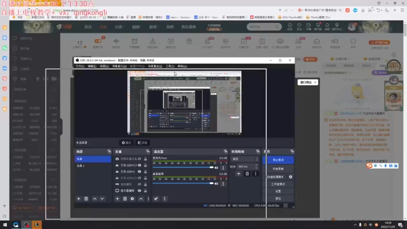
Task: Mute the 麦克风/Aux speaker icon
Action: coord(217,168)
